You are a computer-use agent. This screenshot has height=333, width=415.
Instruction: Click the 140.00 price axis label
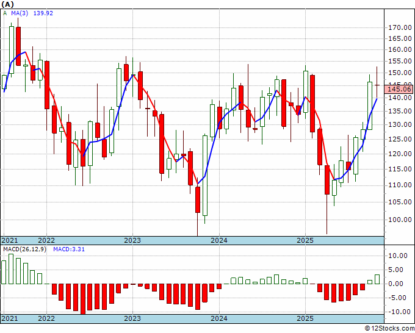pyautogui.click(x=400, y=98)
